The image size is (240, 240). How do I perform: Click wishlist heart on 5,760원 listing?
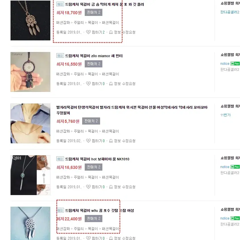(x=88, y=141)
